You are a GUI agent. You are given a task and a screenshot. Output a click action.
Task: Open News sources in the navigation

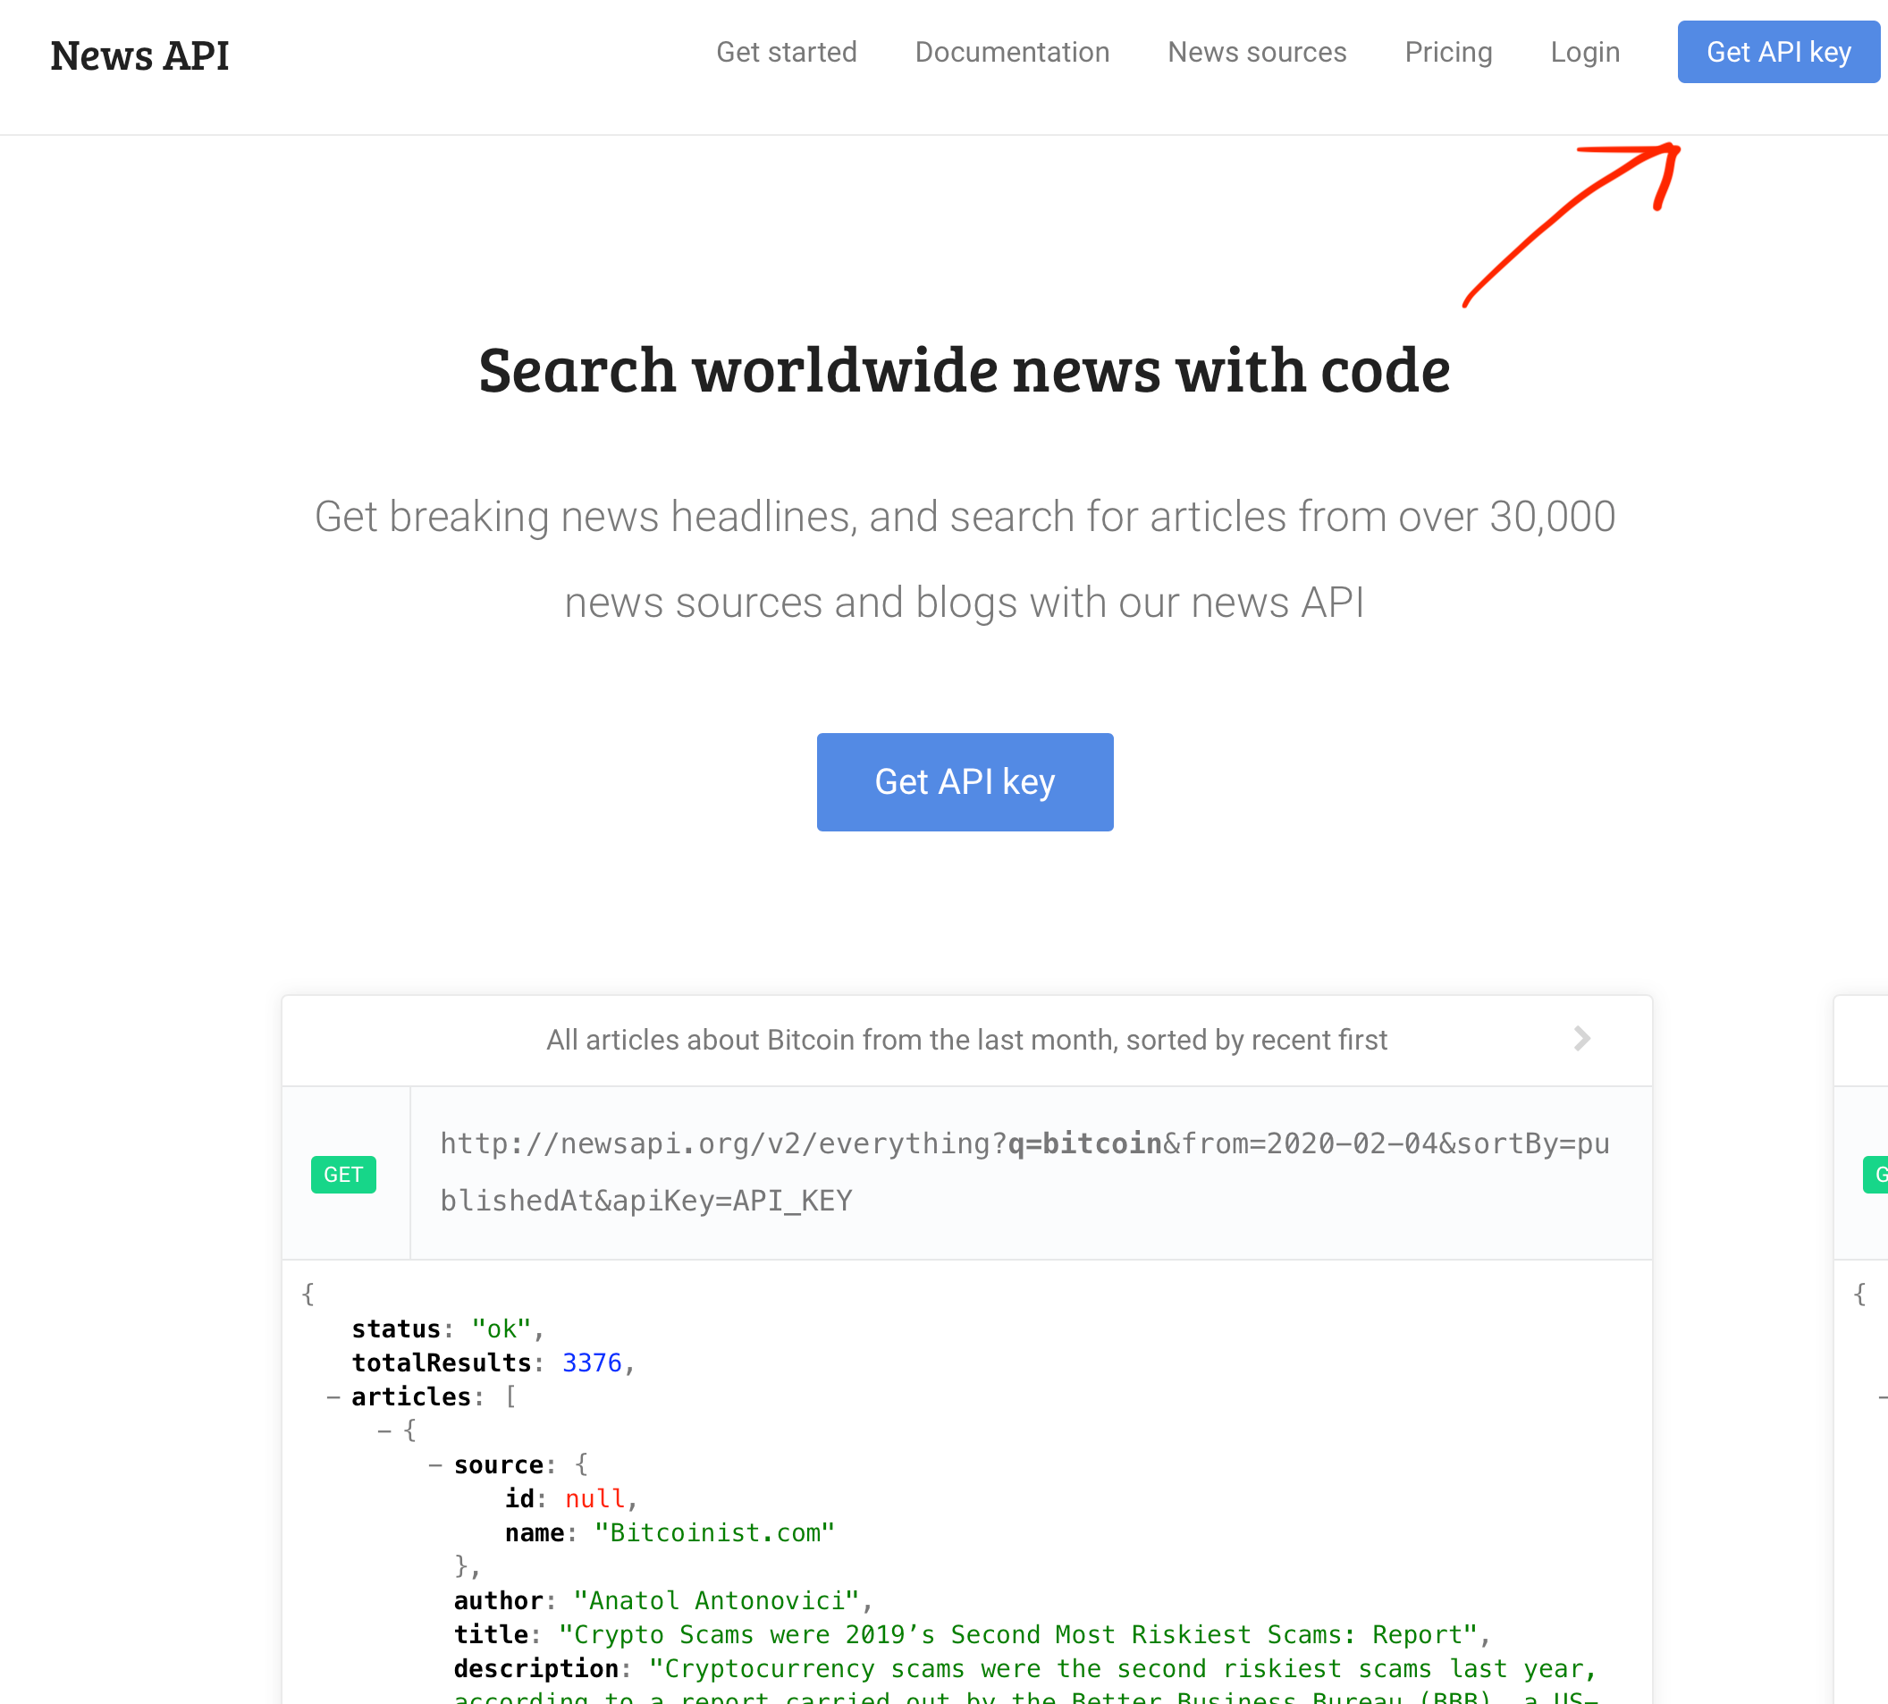point(1256,53)
